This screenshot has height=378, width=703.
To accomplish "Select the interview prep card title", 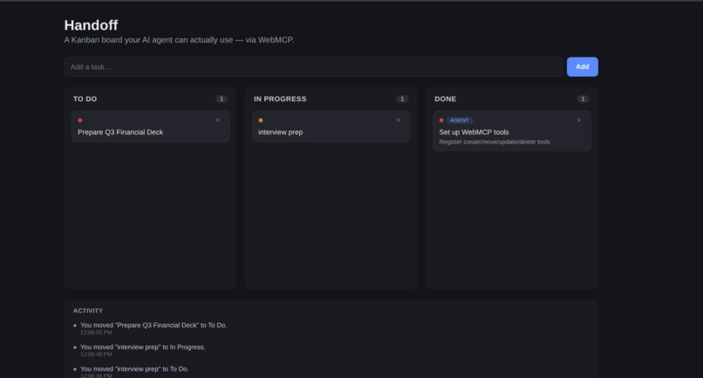I will tap(280, 132).
